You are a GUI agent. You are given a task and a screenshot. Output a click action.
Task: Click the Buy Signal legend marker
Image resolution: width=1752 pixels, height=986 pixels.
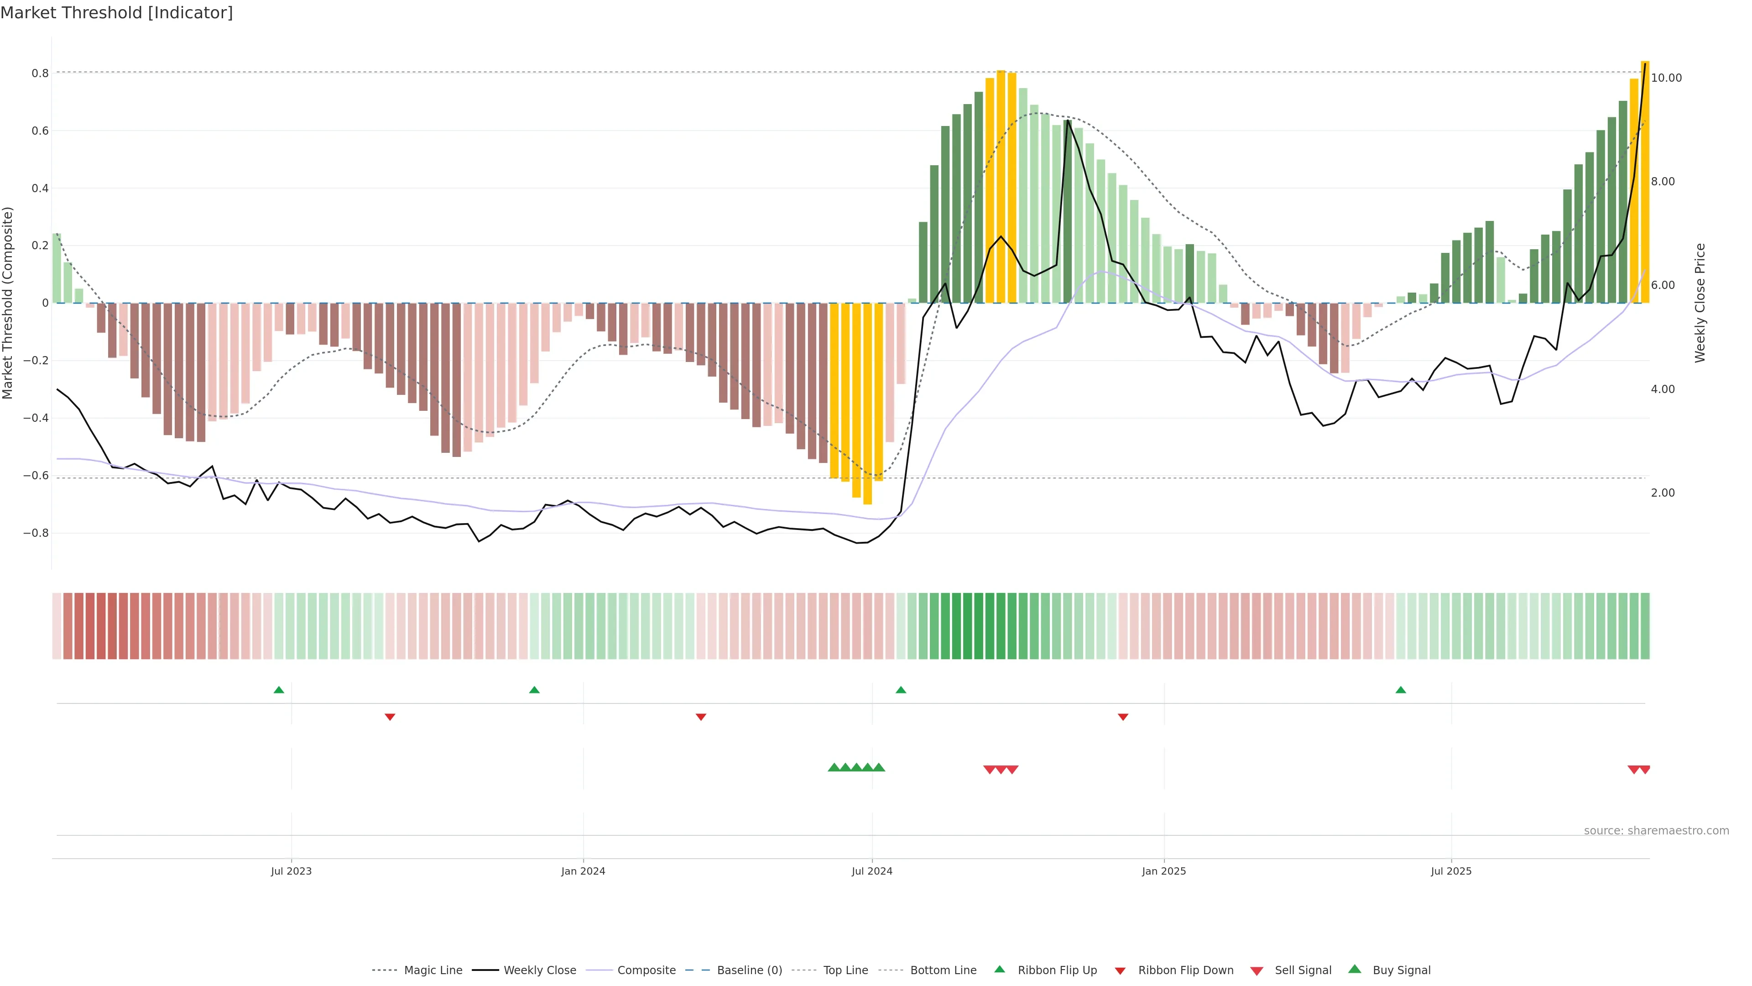[x=1354, y=969]
